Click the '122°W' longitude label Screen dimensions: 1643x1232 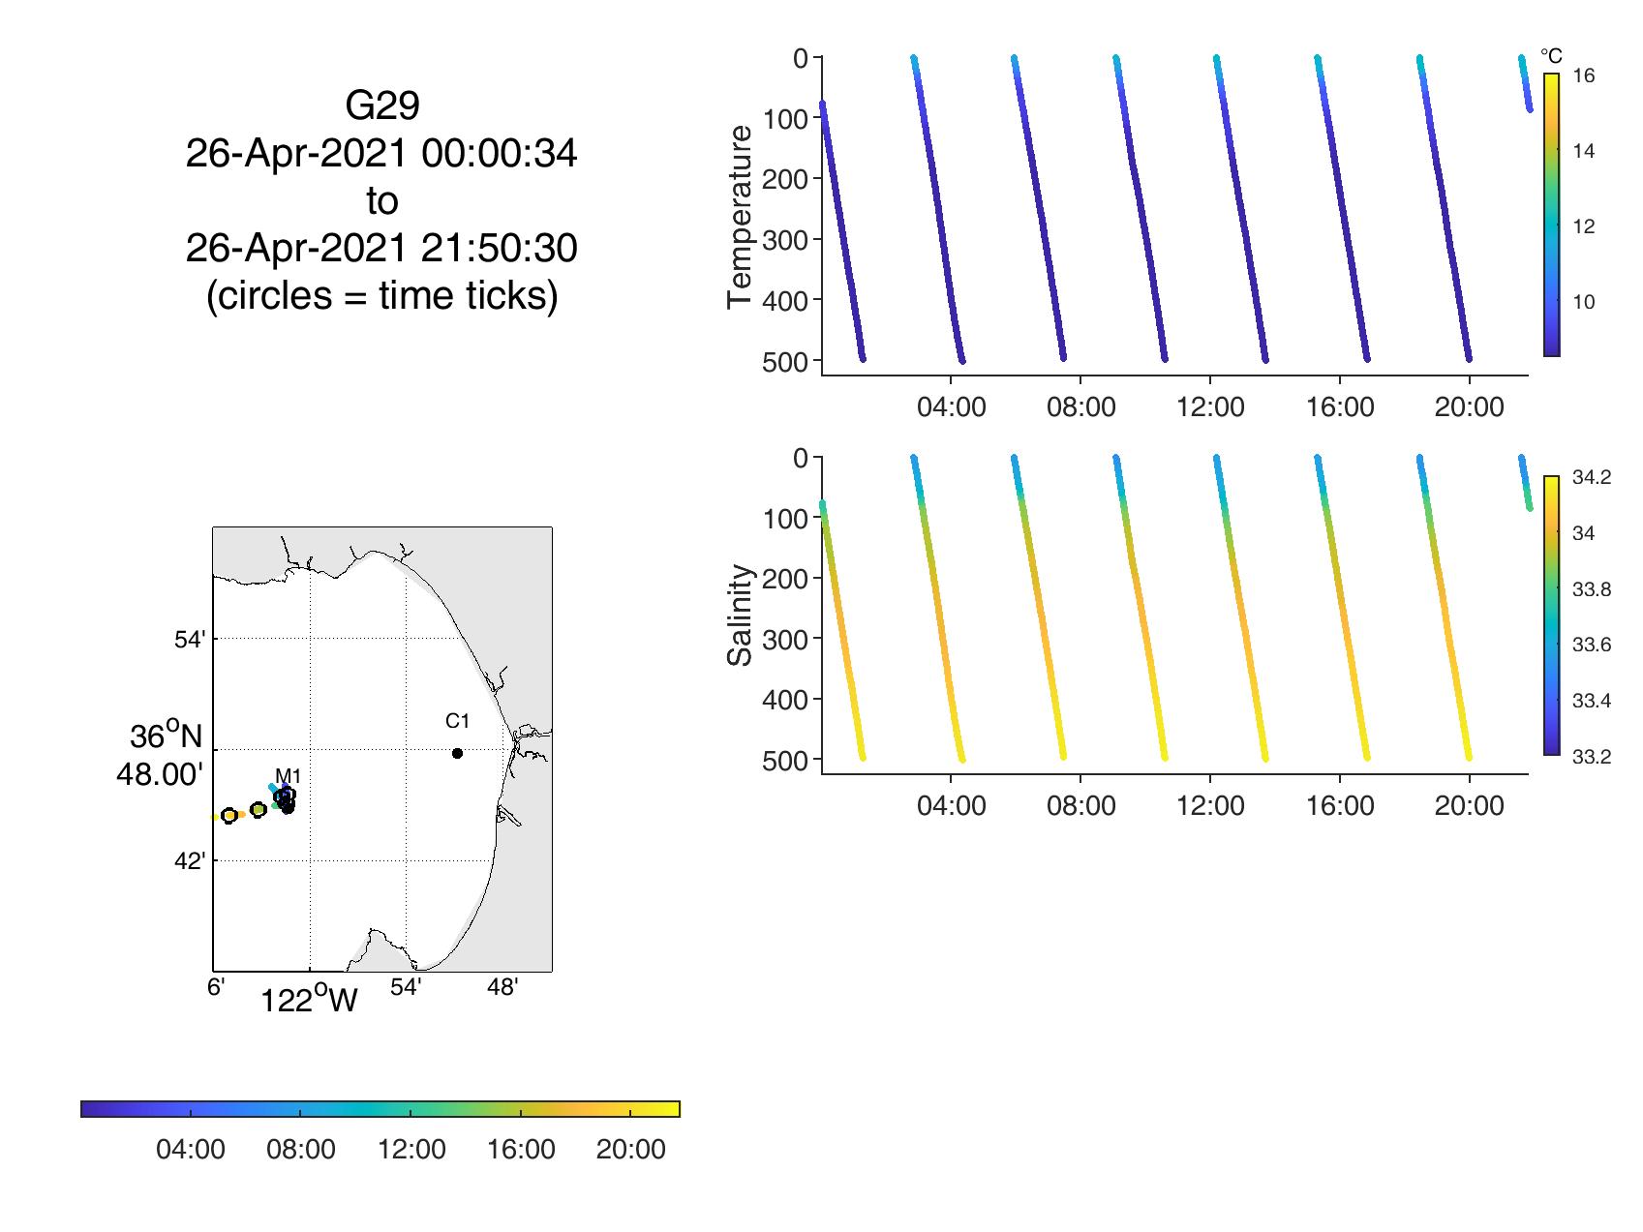(x=310, y=1000)
